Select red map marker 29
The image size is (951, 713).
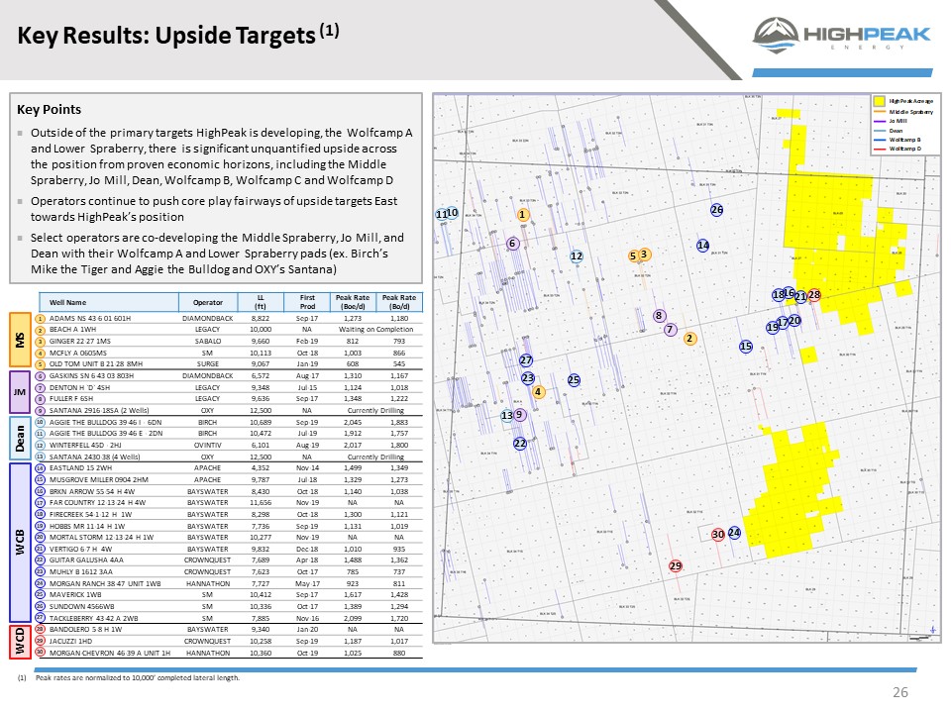[x=676, y=566]
